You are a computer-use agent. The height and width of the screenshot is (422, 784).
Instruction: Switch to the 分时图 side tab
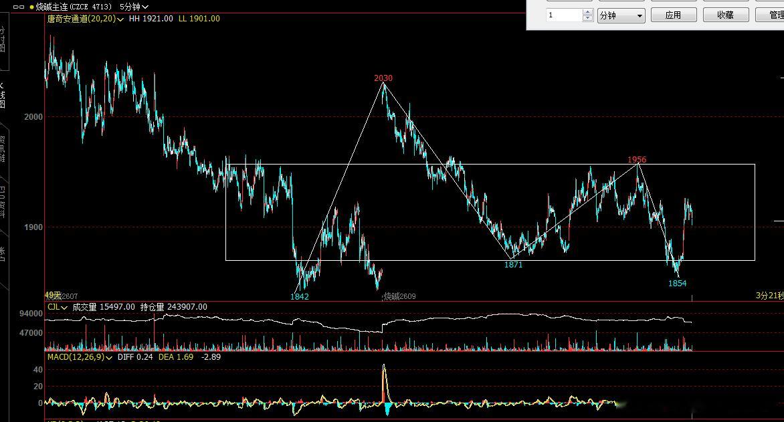(x=3, y=40)
